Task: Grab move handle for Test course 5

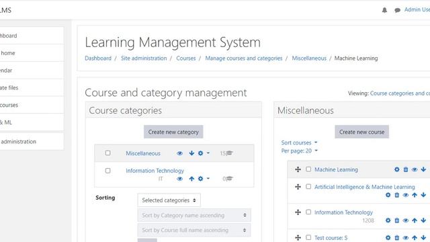Action: [x=298, y=237]
